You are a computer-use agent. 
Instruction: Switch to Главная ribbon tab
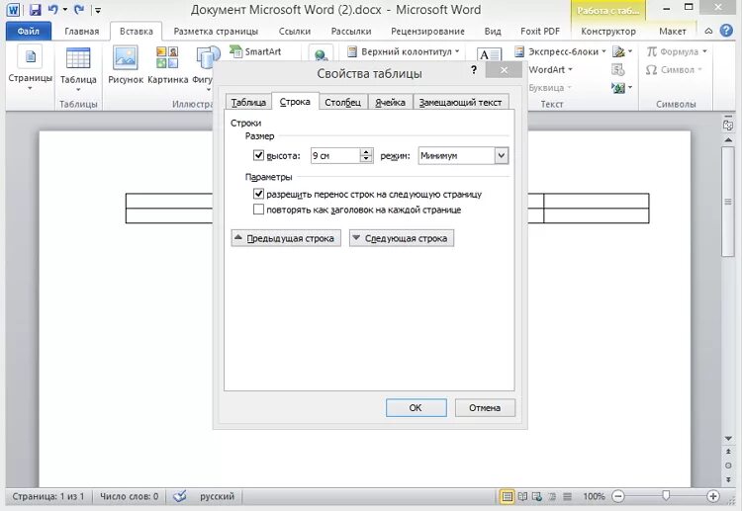pyautogui.click(x=82, y=32)
